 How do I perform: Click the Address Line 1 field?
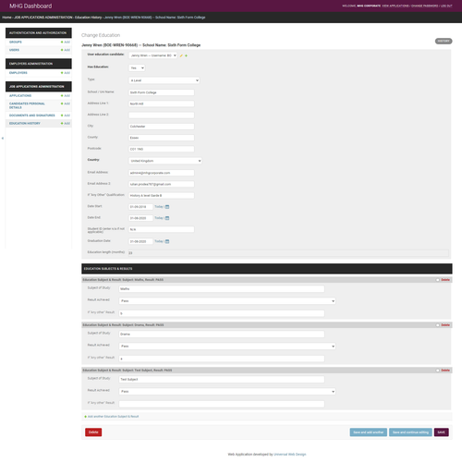(x=162, y=103)
